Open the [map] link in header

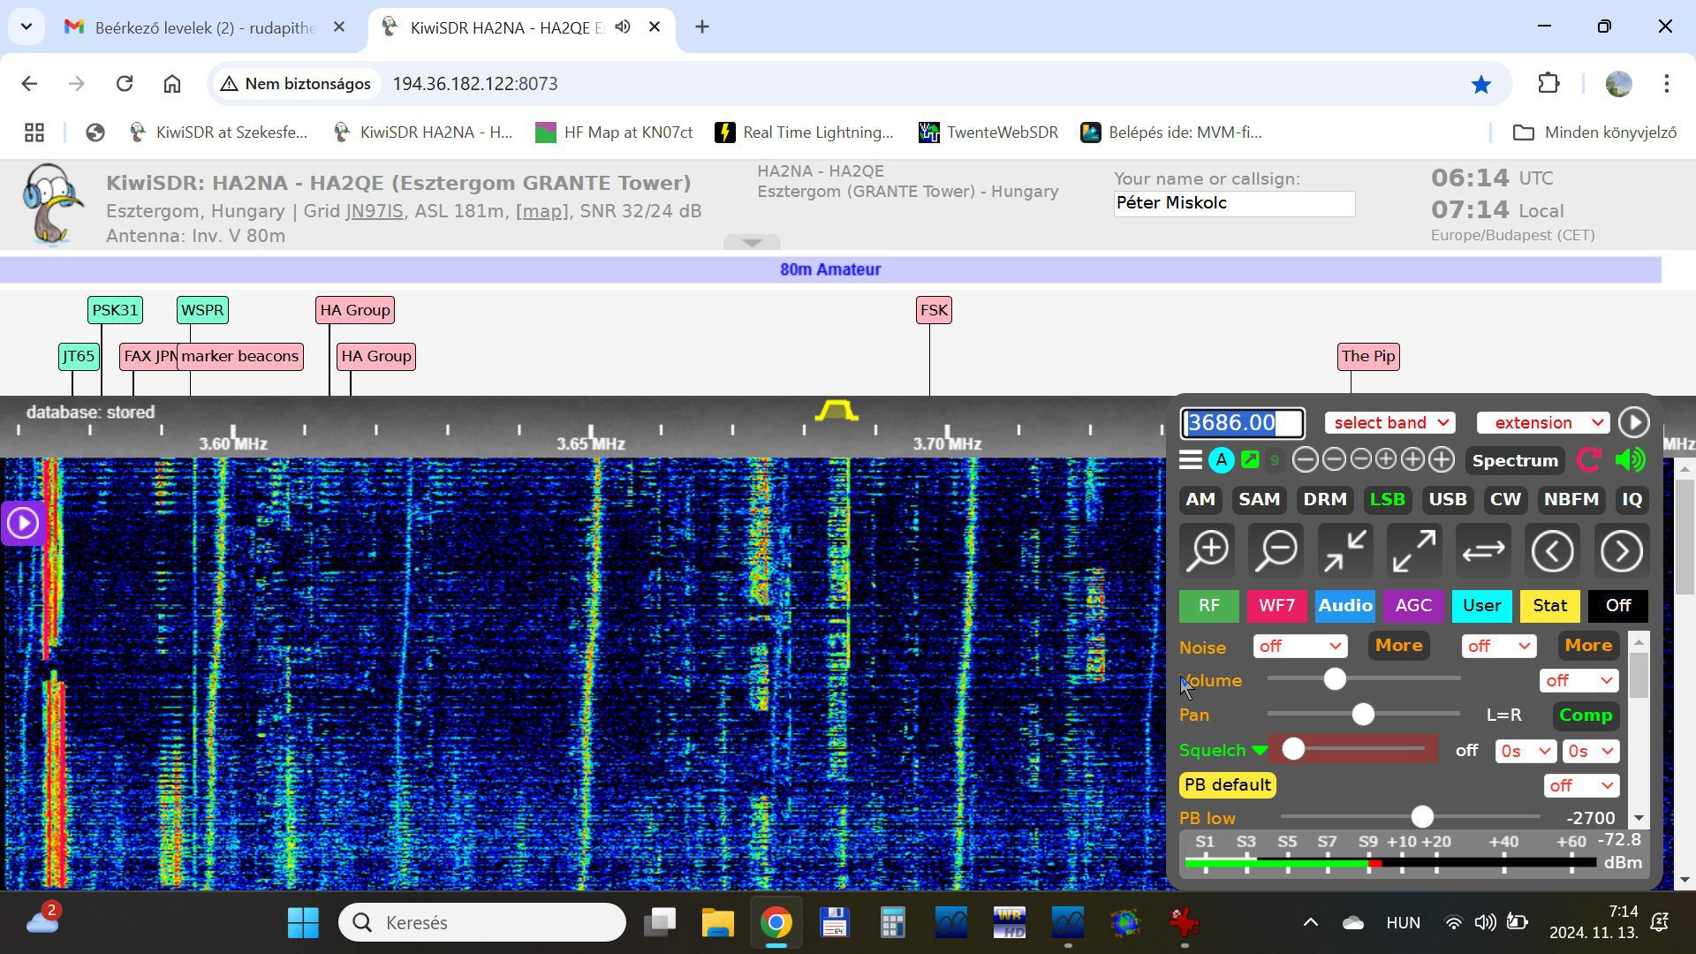[x=541, y=211]
